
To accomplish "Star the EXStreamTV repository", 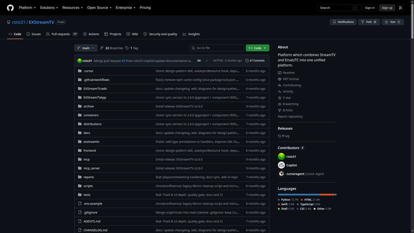I will click(393, 22).
